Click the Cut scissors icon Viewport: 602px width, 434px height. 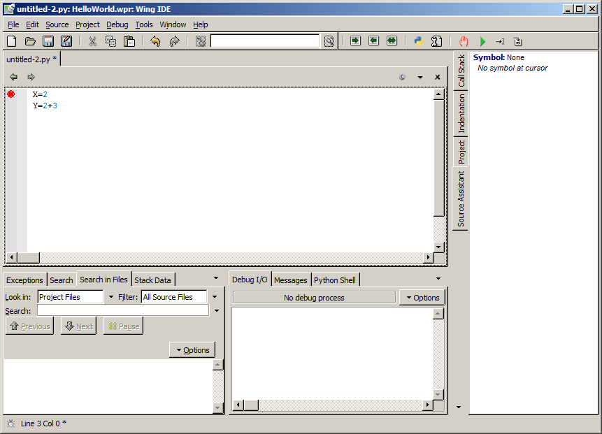click(x=92, y=41)
